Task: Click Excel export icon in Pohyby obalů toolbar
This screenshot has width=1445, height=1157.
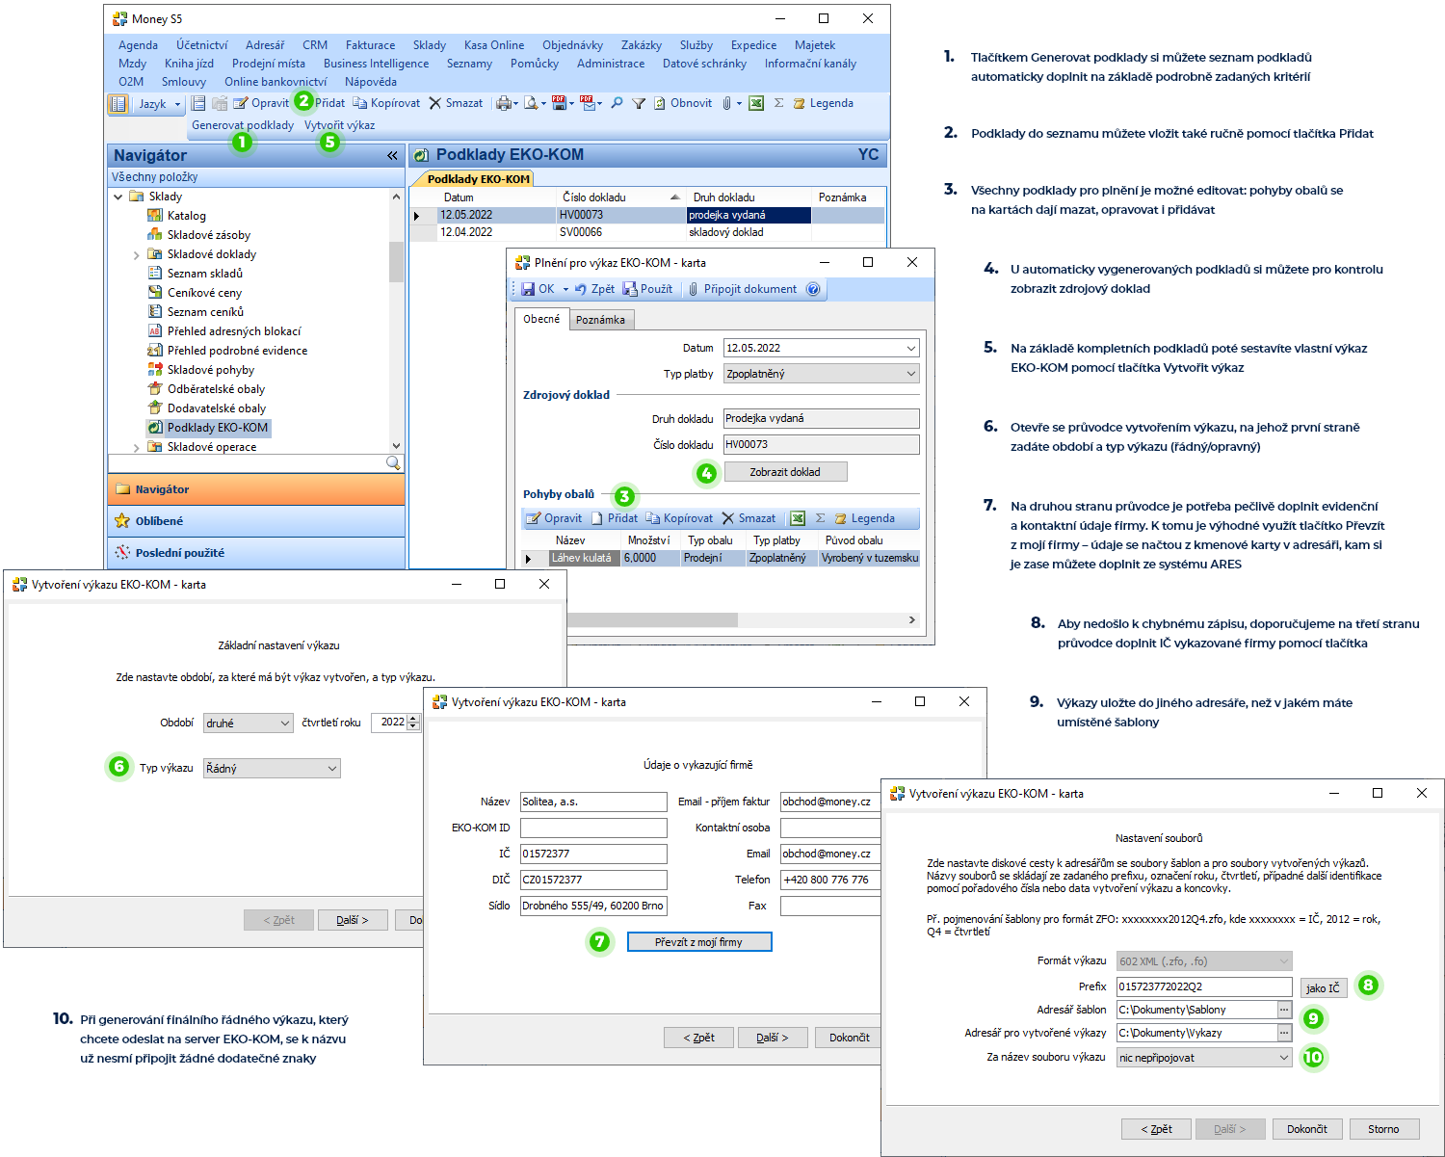Action: pyautogui.click(x=798, y=518)
